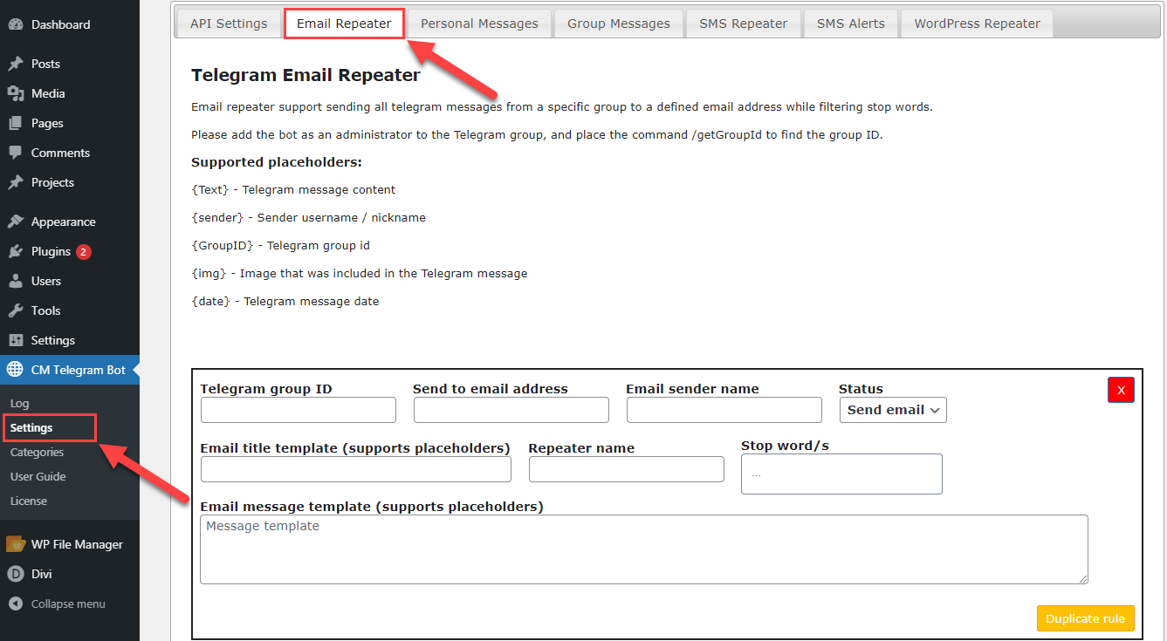Screen dimensions: 1167x641
Task: Click the WP File Manager folder icon
Action: 15,544
